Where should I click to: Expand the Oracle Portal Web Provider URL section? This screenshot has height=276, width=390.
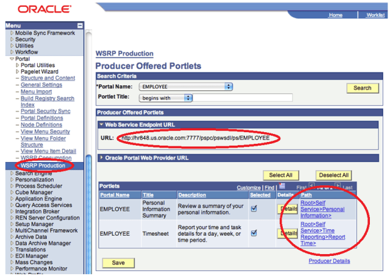pos(102,158)
